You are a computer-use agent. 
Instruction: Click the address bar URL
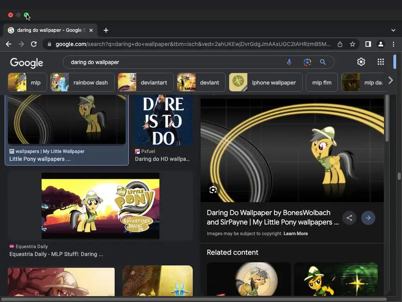point(193,44)
